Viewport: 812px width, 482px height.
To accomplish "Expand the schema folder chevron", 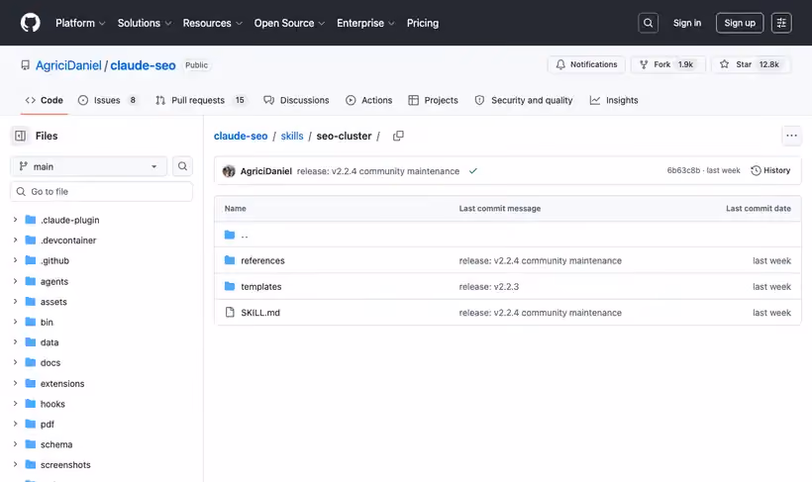I will point(15,443).
